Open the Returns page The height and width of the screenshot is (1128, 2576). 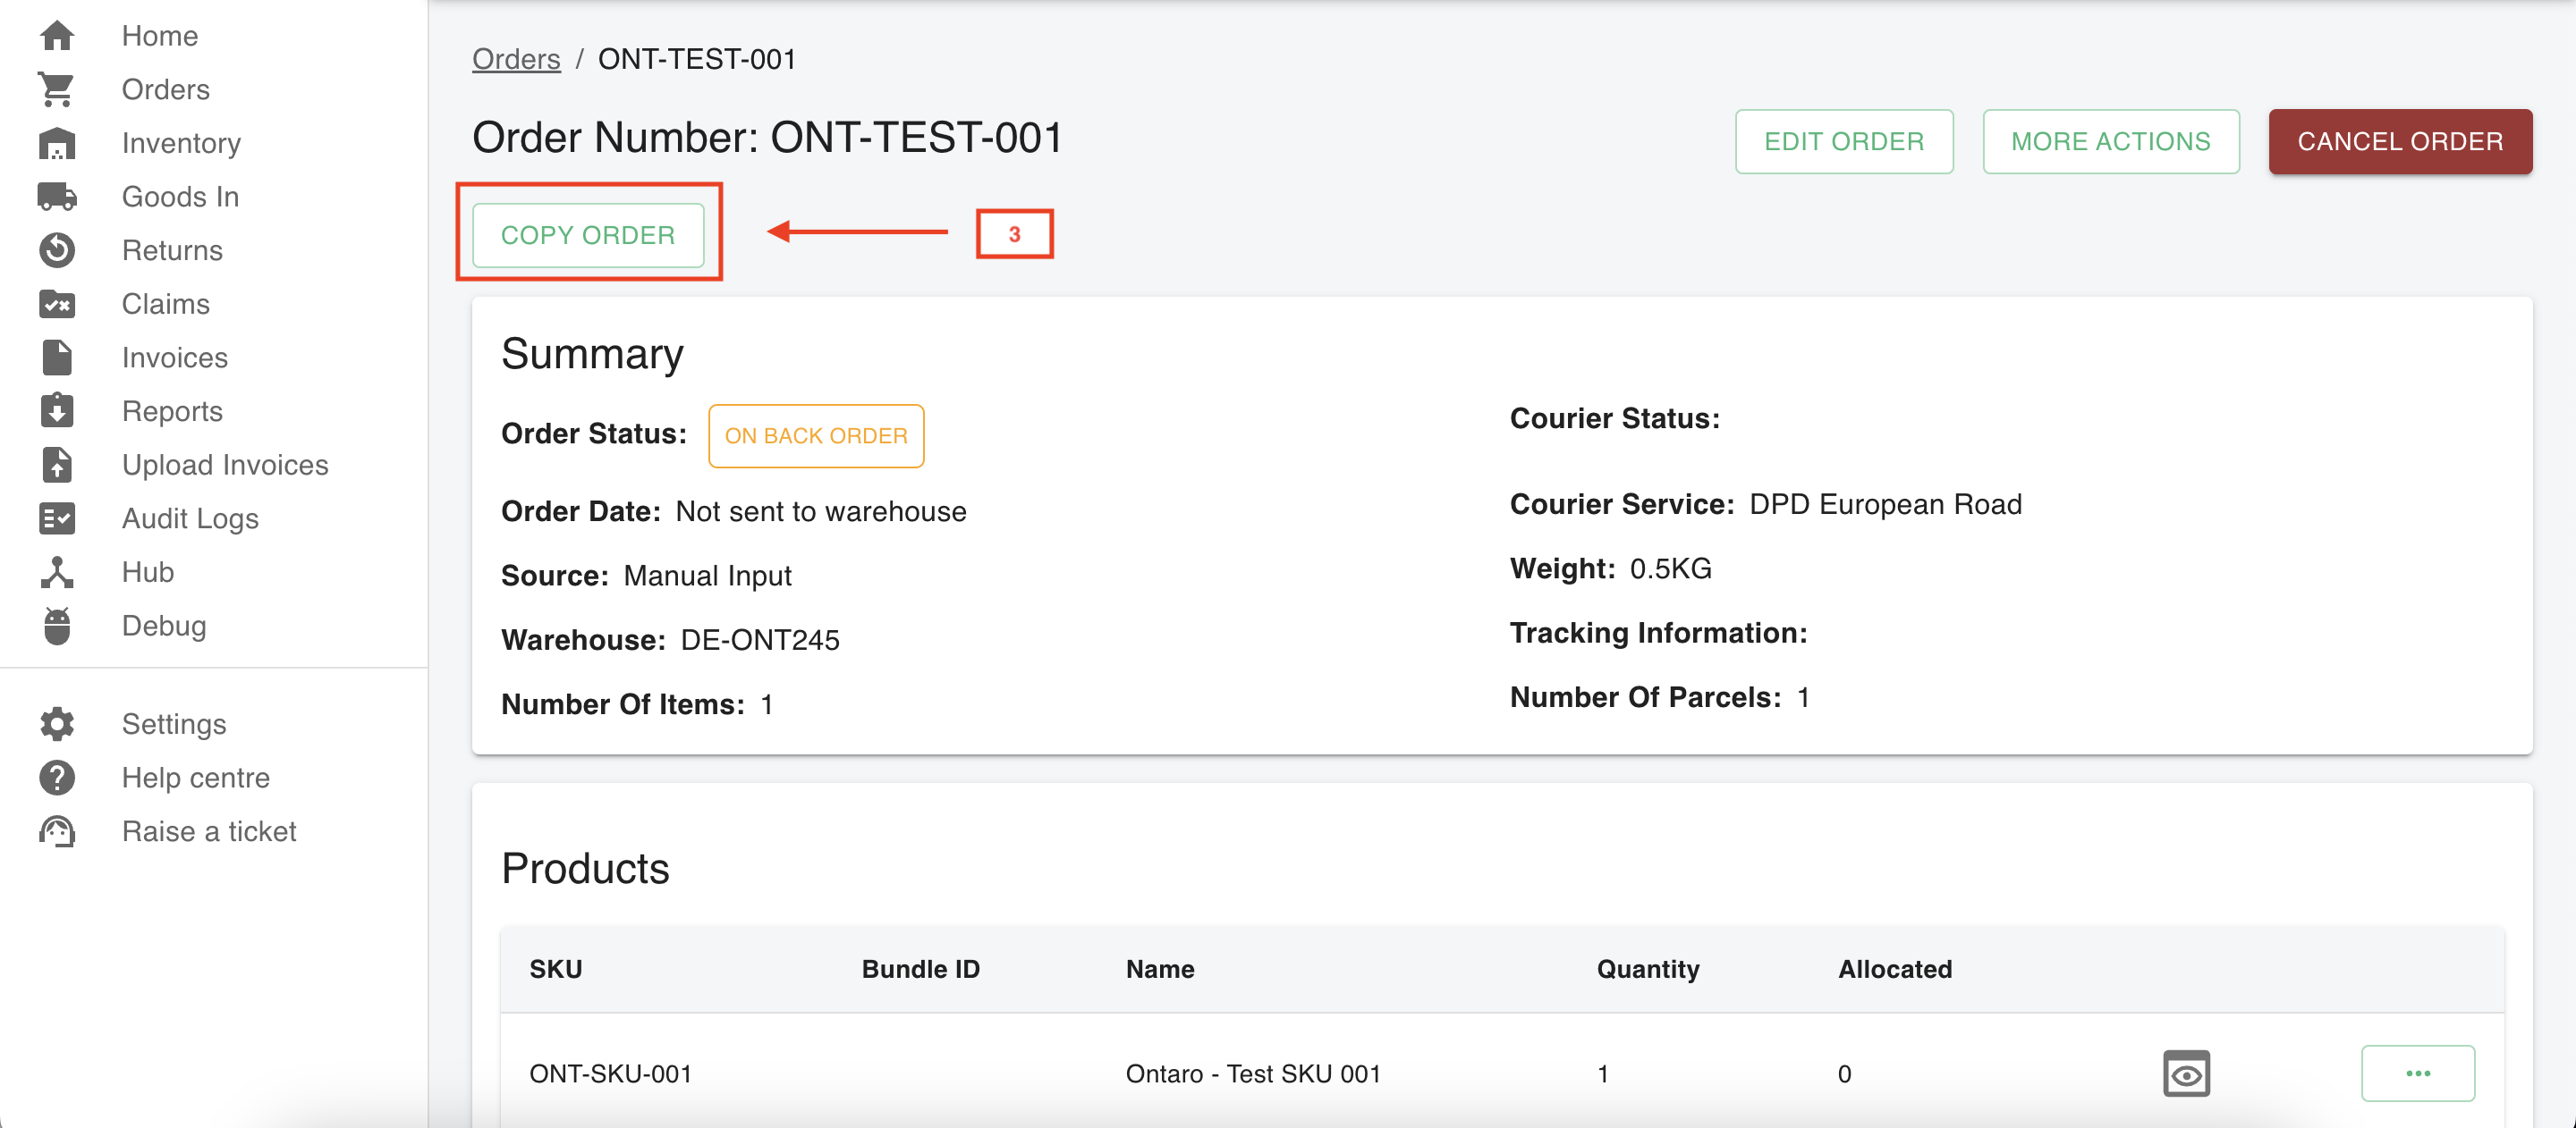(172, 251)
